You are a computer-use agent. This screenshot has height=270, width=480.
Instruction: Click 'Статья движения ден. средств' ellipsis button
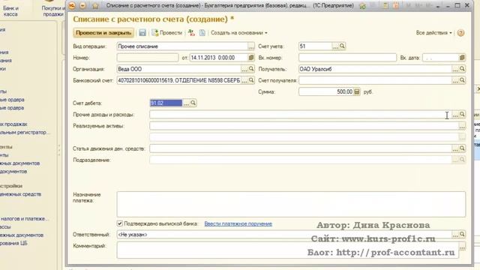[x=455, y=148]
